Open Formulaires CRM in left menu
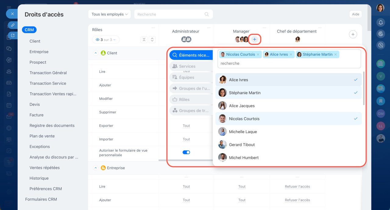Screen dimensions: 390x210 pos(41,199)
